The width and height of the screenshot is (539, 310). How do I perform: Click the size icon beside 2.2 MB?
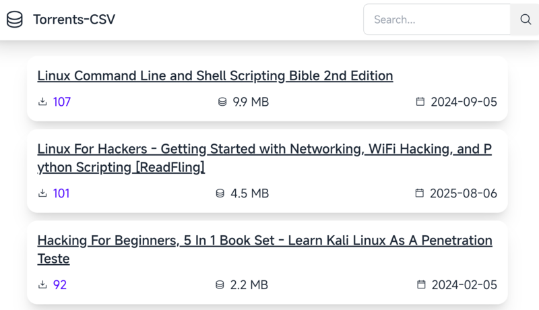pos(220,285)
